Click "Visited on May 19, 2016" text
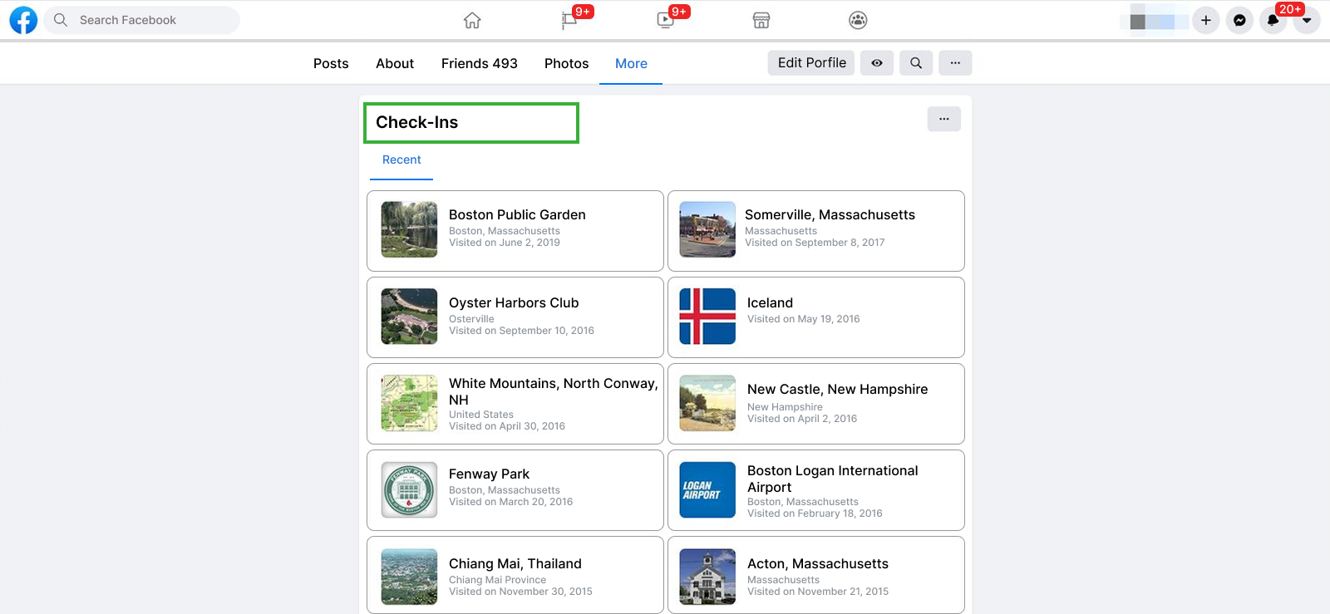The image size is (1330, 614). click(x=804, y=319)
